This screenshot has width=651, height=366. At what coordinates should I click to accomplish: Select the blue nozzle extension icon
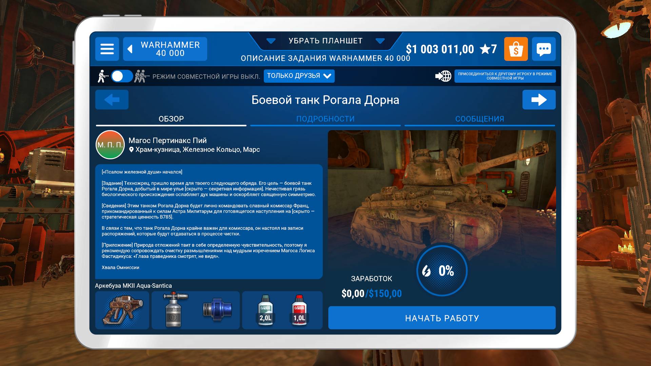point(217,310)
